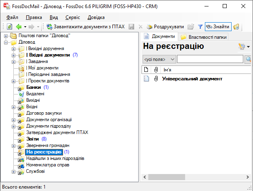Click the grey forward arrow
Viewport: 253px width, 191px height.
(32, 27)
